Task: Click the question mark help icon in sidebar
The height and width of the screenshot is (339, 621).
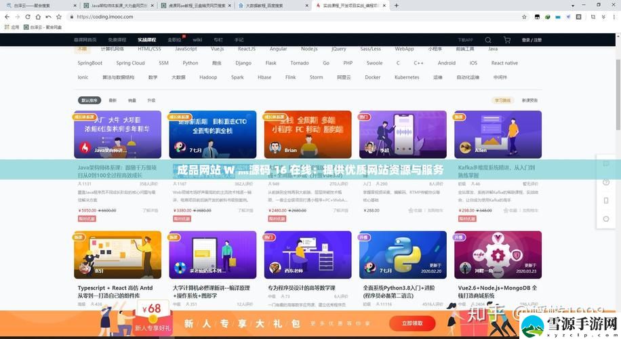Action: pos(606,182)
